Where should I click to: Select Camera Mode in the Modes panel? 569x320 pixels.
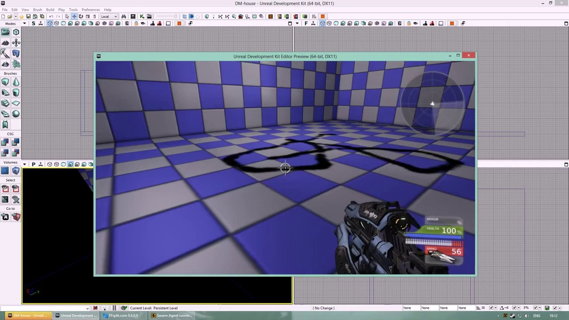[x=5, y=32]
